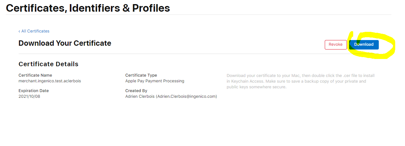Click the Certificates, Identifiers & Profiles title
The height and width of the screenshot is (146, 405).
click(x=88, y=8)
